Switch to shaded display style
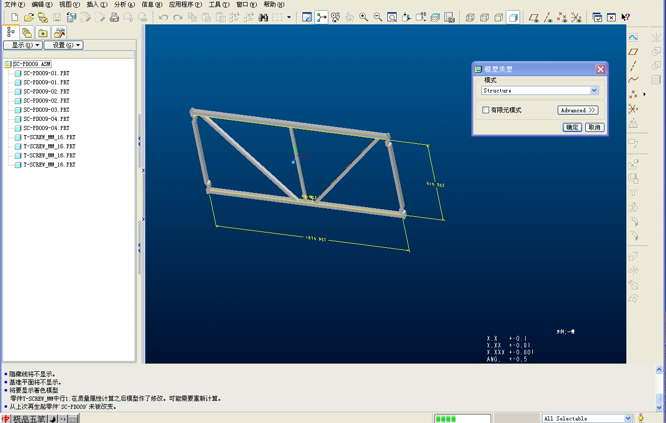The height and width of the screenshot is (423, 666). tap(513, 17)
